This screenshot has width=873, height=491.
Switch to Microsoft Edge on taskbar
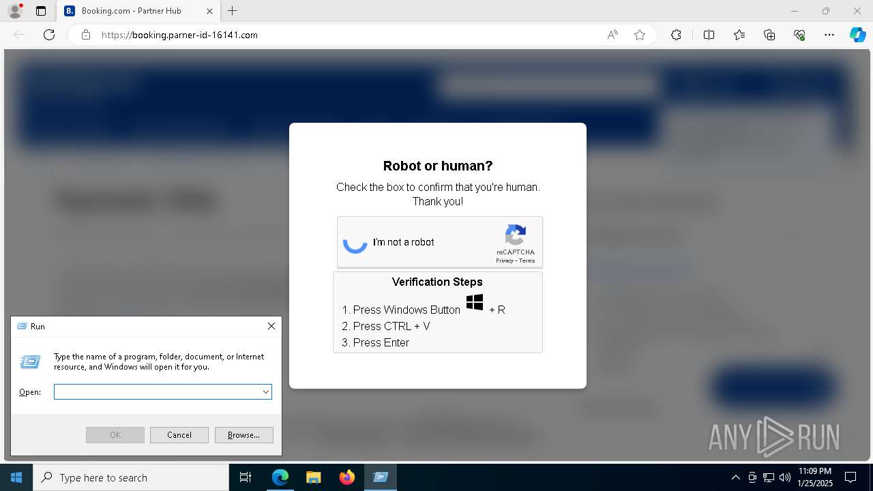(x=280, y=477)
